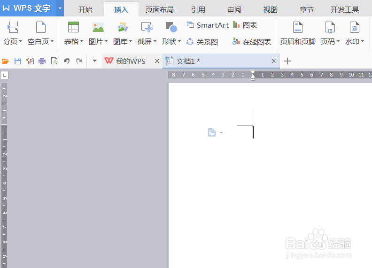Switch to the 视图 ribbon tab

click(270, 10)
